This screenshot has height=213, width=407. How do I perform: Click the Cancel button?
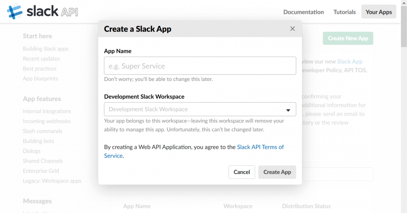(242, 172)
